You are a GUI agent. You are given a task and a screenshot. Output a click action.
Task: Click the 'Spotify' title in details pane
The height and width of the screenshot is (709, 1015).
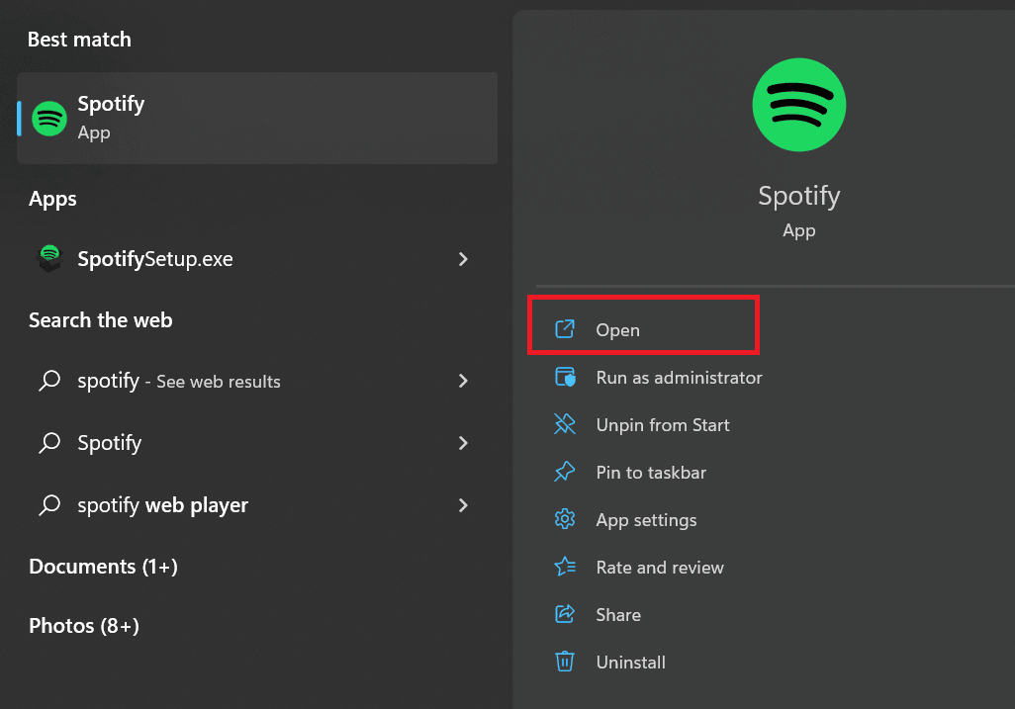799,196
